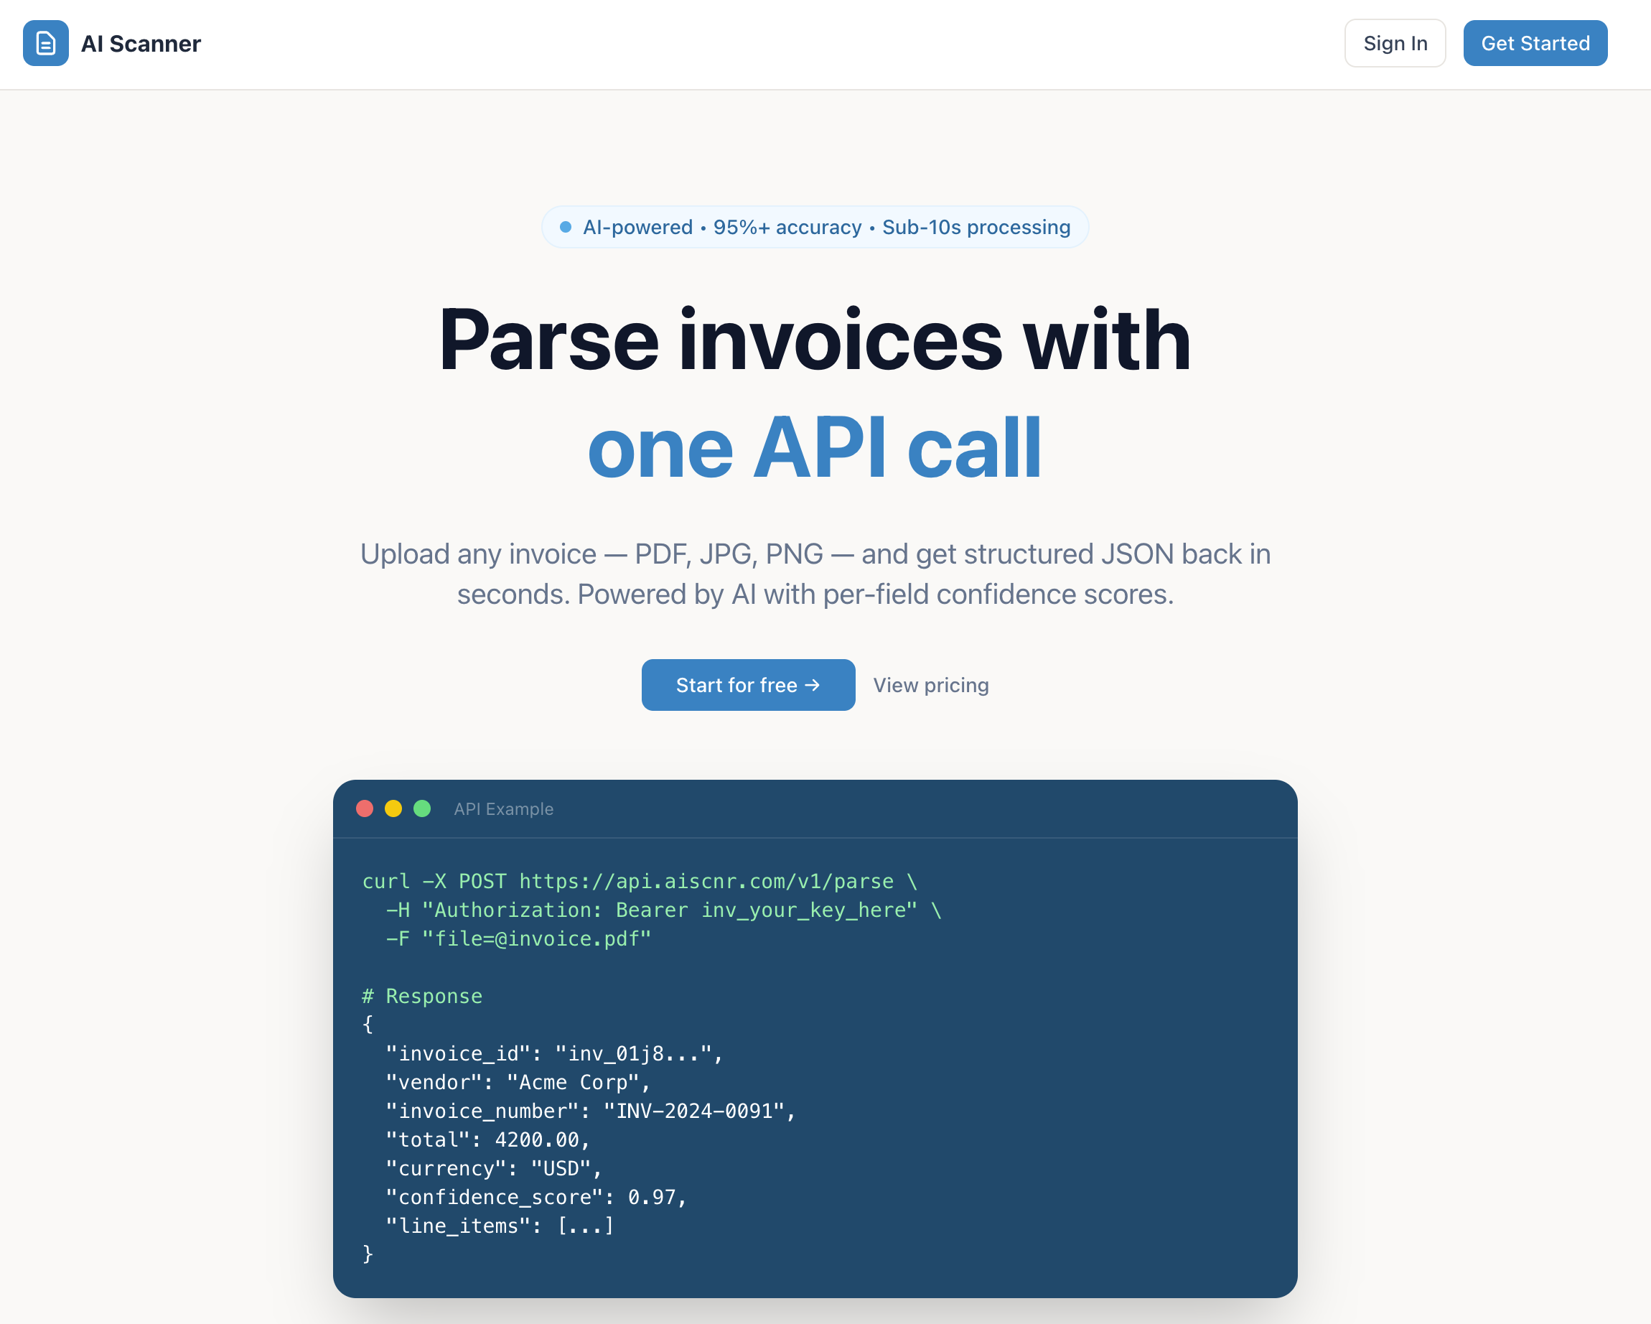
Task: Click the AI-powered 95%+ accuracy badge
Action: [815, 227]
